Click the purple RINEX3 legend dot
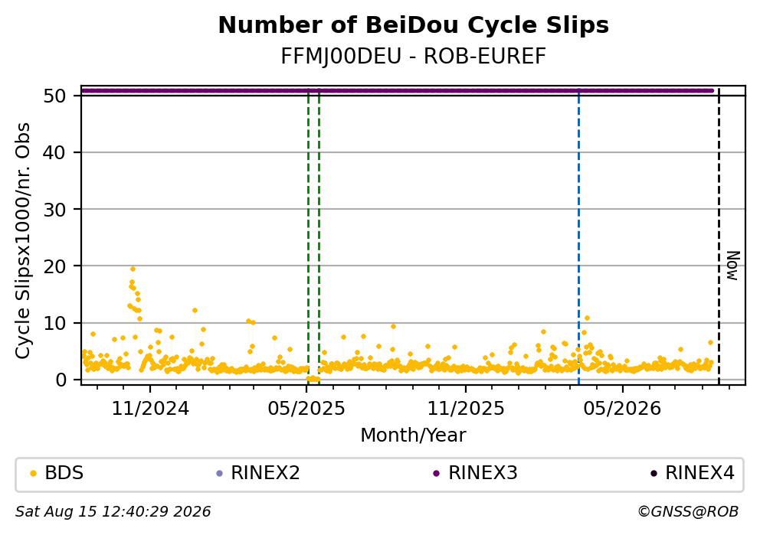The height and width of the screenshot is (535, 760). pos(436,474)
